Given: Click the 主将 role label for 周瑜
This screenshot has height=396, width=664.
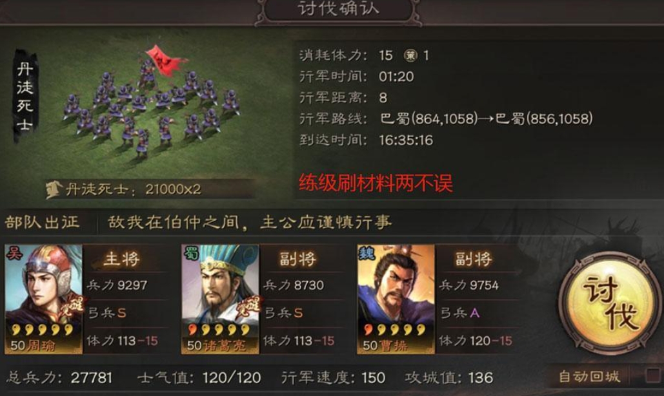Looking at the screenshot, I should coord(122,259).
